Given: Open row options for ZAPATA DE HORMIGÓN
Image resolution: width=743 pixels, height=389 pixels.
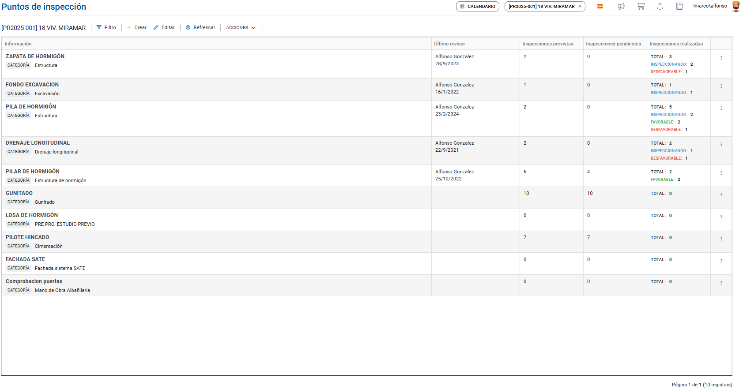Looking at the screenshot, I should click(721, 58).
